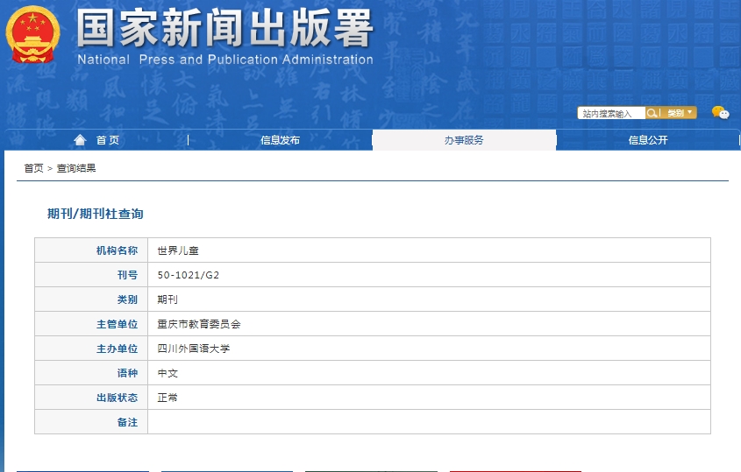Click the 正常 publication status value
This screenshot has width=741, height=472.
tap(167, 398)
